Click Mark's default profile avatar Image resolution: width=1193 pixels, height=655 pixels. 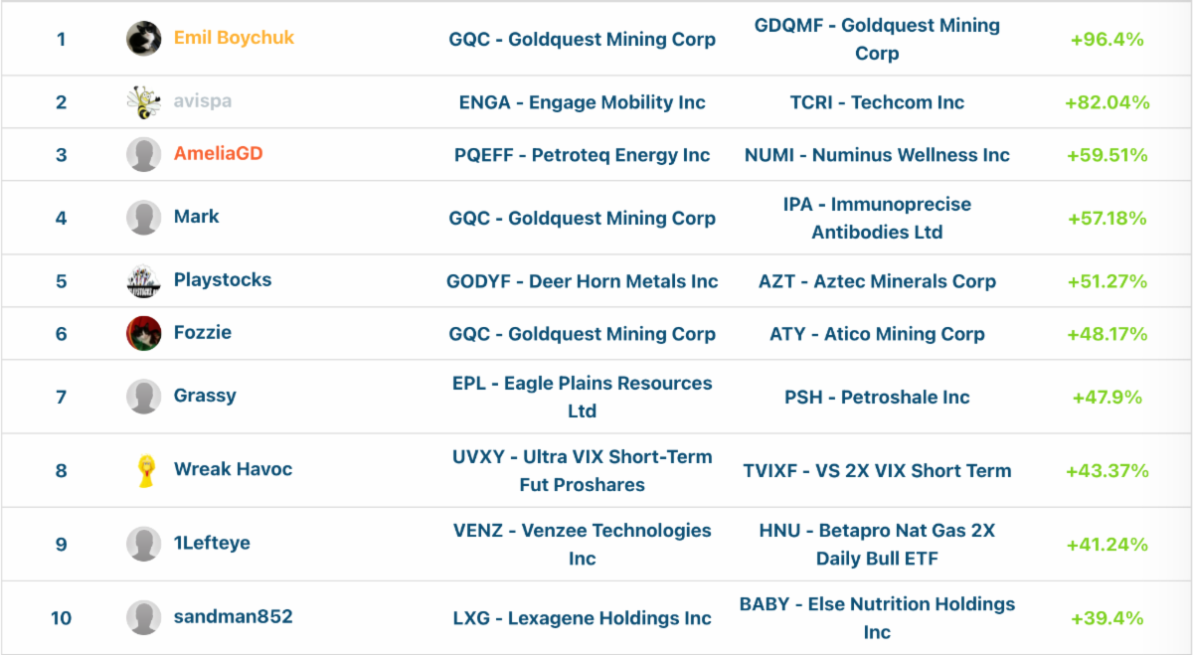(x=143, y=218)
